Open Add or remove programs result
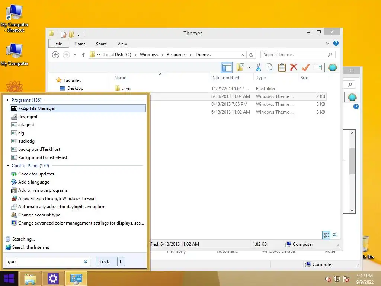Screen dimensions: 381x286 coord(78,190)
